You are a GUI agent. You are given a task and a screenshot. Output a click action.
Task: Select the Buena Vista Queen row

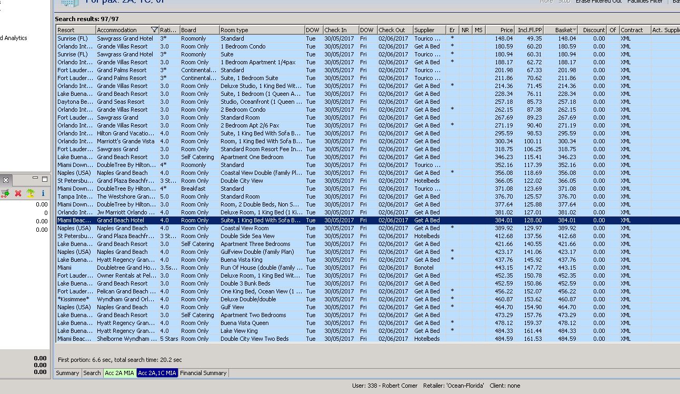[368, 323]
